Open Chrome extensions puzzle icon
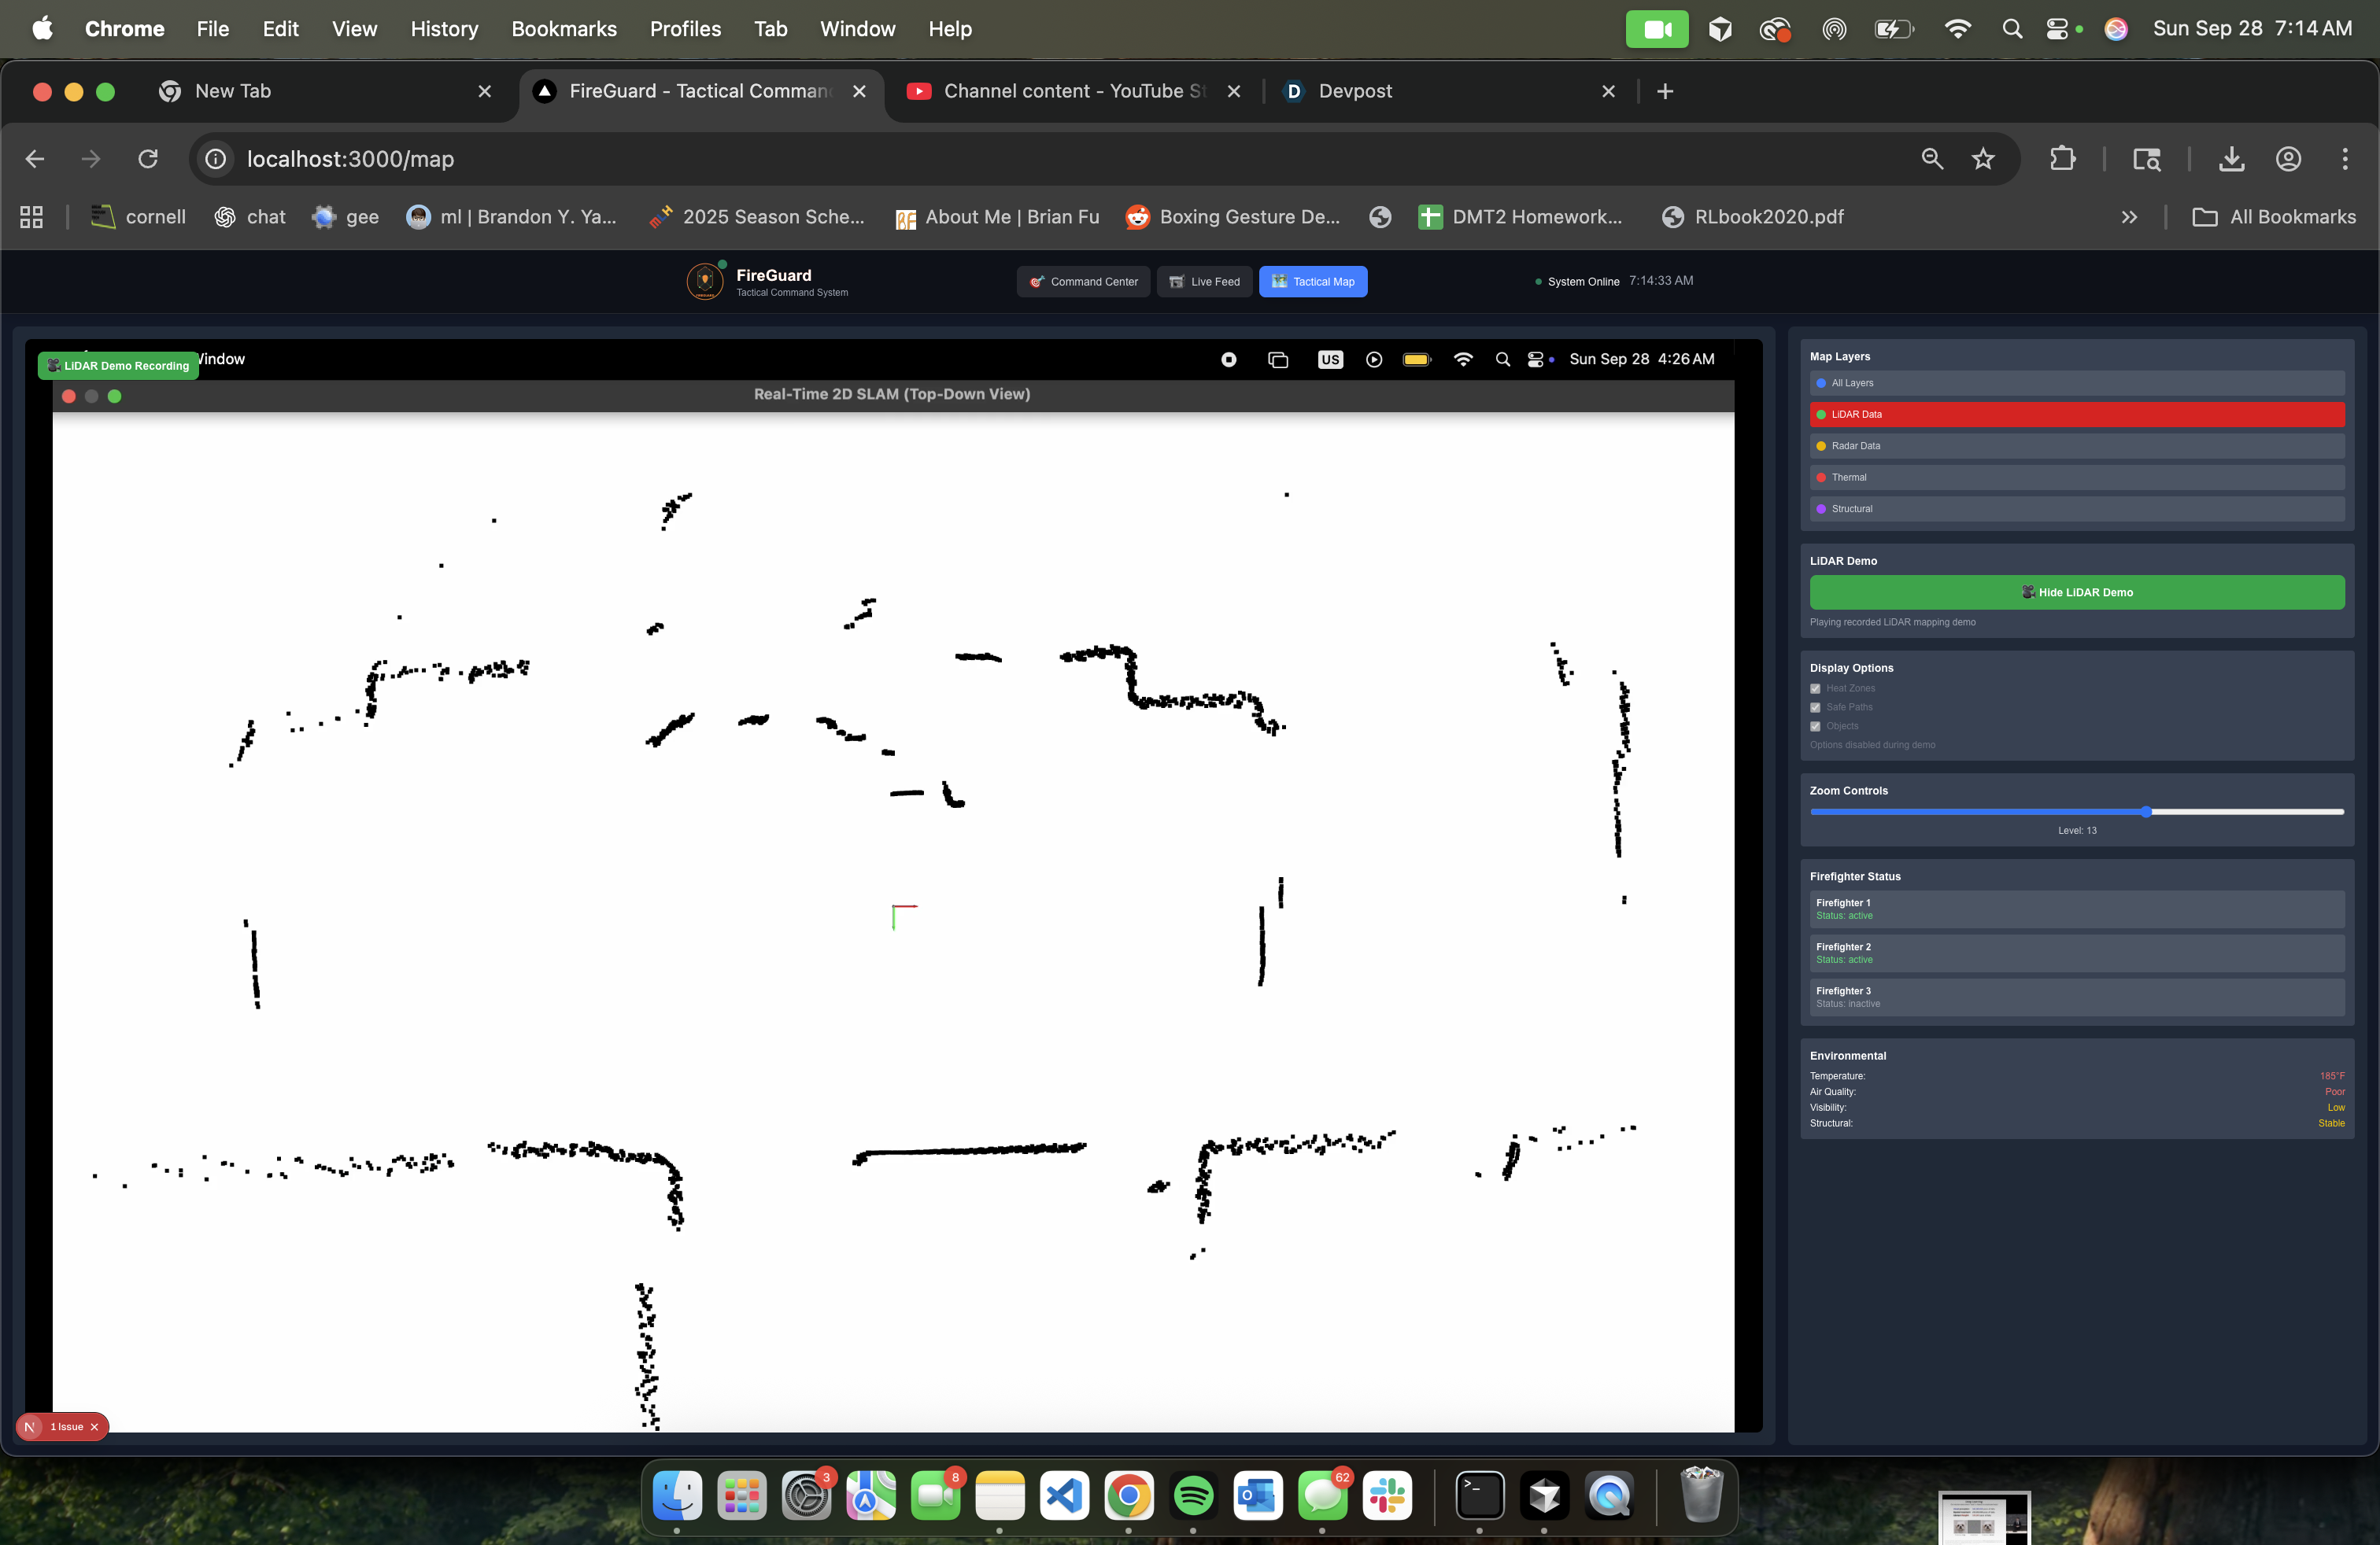Image resolution: width=2380 pixels, height=1545 pixels. pyautogui.click(x=2062, y=159)
